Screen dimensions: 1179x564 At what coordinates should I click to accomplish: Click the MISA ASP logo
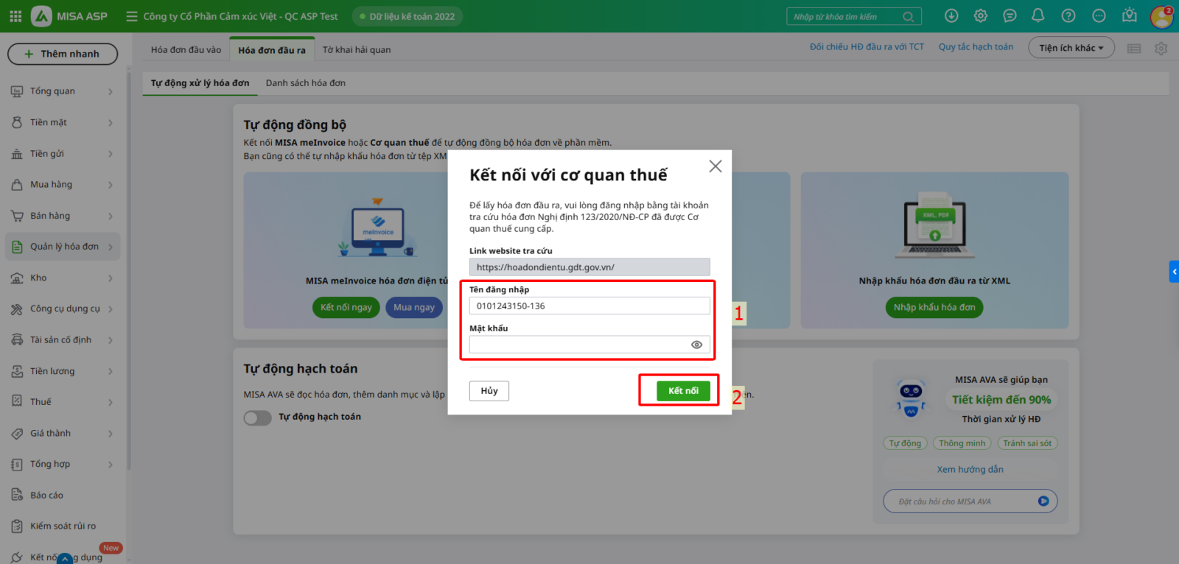pos(70,16)
